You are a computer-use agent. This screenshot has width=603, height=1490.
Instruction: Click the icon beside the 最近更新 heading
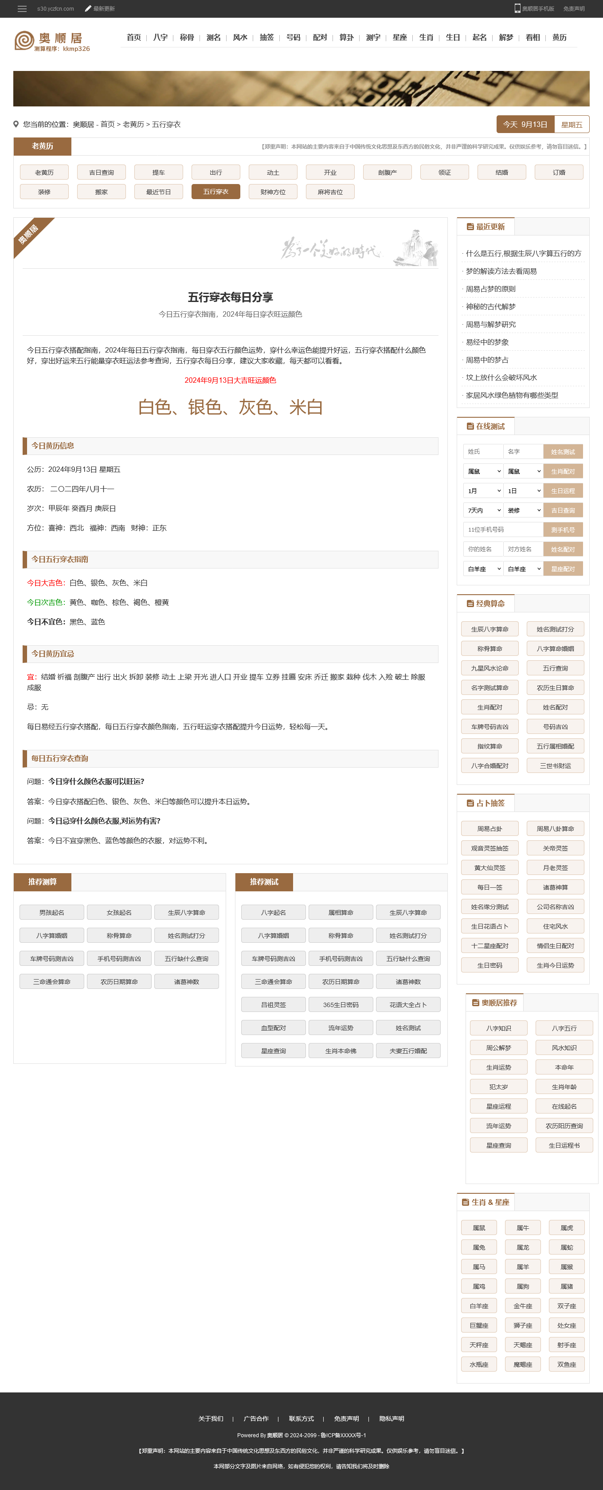pyautogui.click(x=470, y=227)
